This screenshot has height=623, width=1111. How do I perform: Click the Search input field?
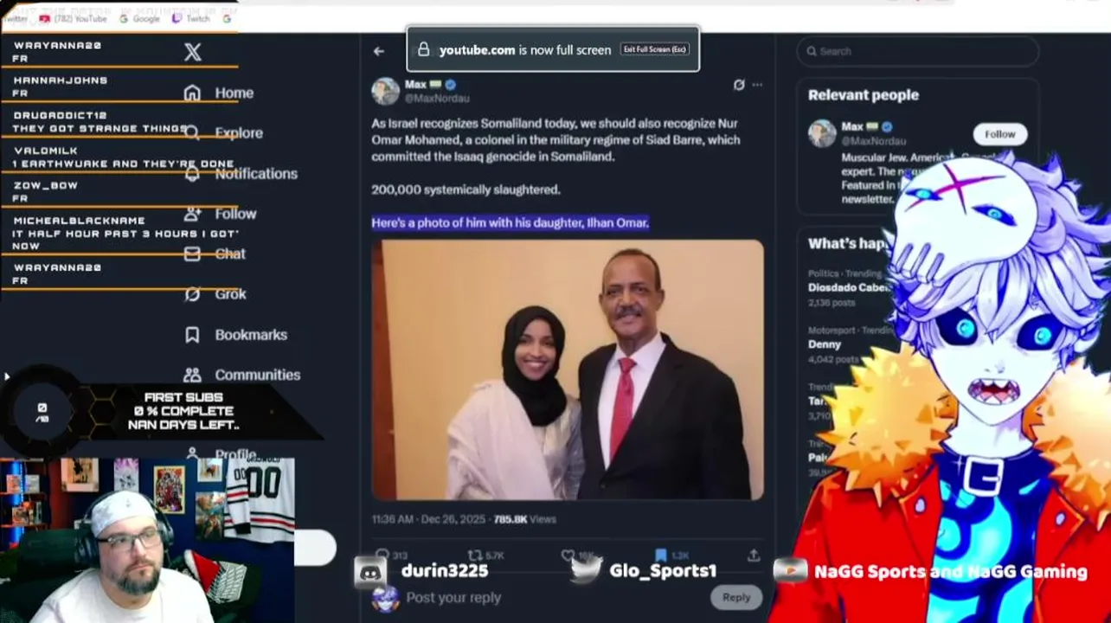pos(918,51)
